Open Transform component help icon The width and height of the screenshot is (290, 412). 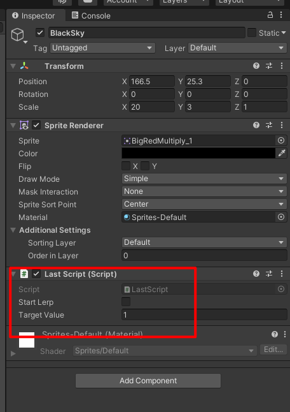coord(256,66)
